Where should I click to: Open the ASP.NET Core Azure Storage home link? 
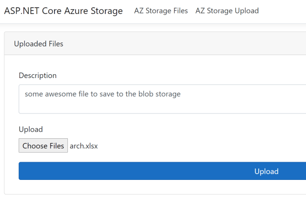pyautogui.click(x=63, y=11)
